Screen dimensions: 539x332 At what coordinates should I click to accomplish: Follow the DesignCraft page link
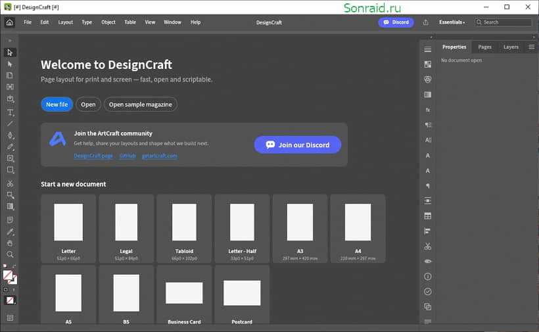tap(93, 156)
